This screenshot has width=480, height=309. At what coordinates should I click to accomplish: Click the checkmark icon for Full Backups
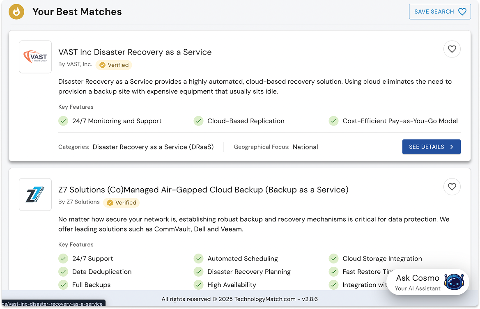pos(63,285)
